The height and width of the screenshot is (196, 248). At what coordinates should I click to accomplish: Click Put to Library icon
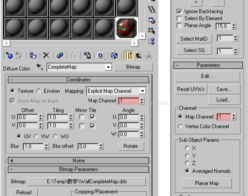coord(87,56)
